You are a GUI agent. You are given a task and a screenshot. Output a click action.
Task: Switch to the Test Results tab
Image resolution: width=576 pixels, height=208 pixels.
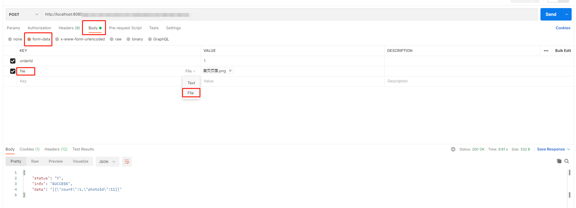83,149
